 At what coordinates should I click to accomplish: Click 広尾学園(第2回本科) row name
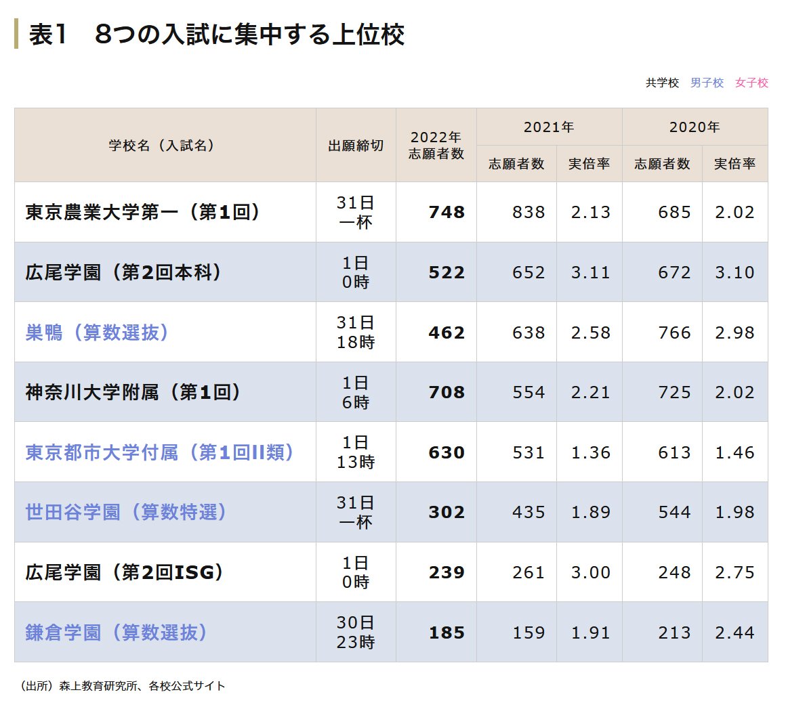tap(123, 272)
